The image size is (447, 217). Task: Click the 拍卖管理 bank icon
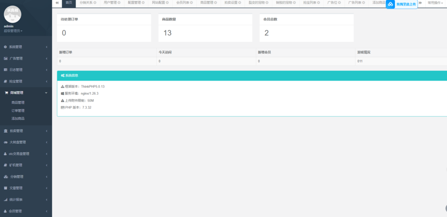[6, 131]
